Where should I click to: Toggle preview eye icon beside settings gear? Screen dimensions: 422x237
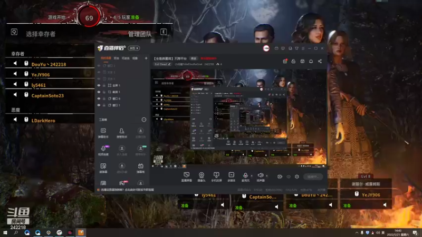point(289,176)
